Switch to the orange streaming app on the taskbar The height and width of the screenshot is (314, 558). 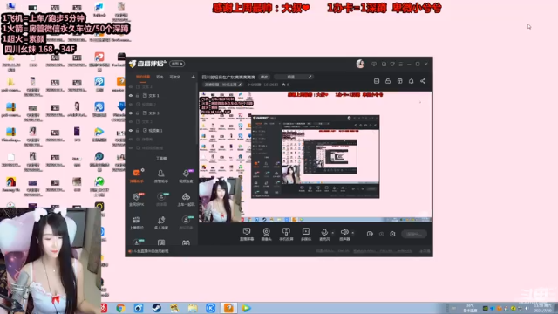228,308
